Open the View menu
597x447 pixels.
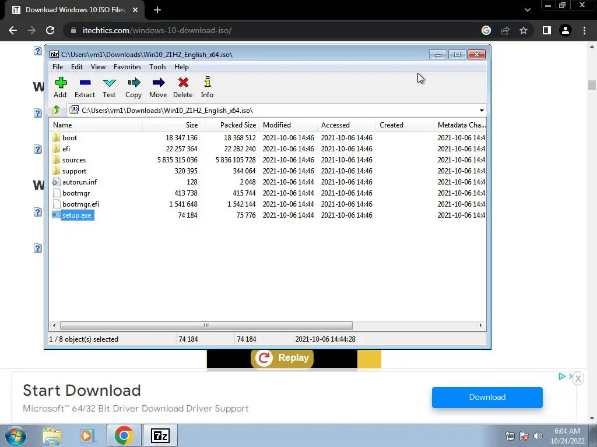coord(98,67)
